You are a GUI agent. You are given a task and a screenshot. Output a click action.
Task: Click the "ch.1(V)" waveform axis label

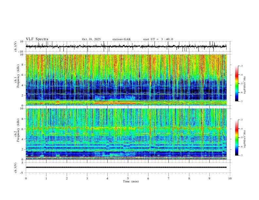coord(16,46)
